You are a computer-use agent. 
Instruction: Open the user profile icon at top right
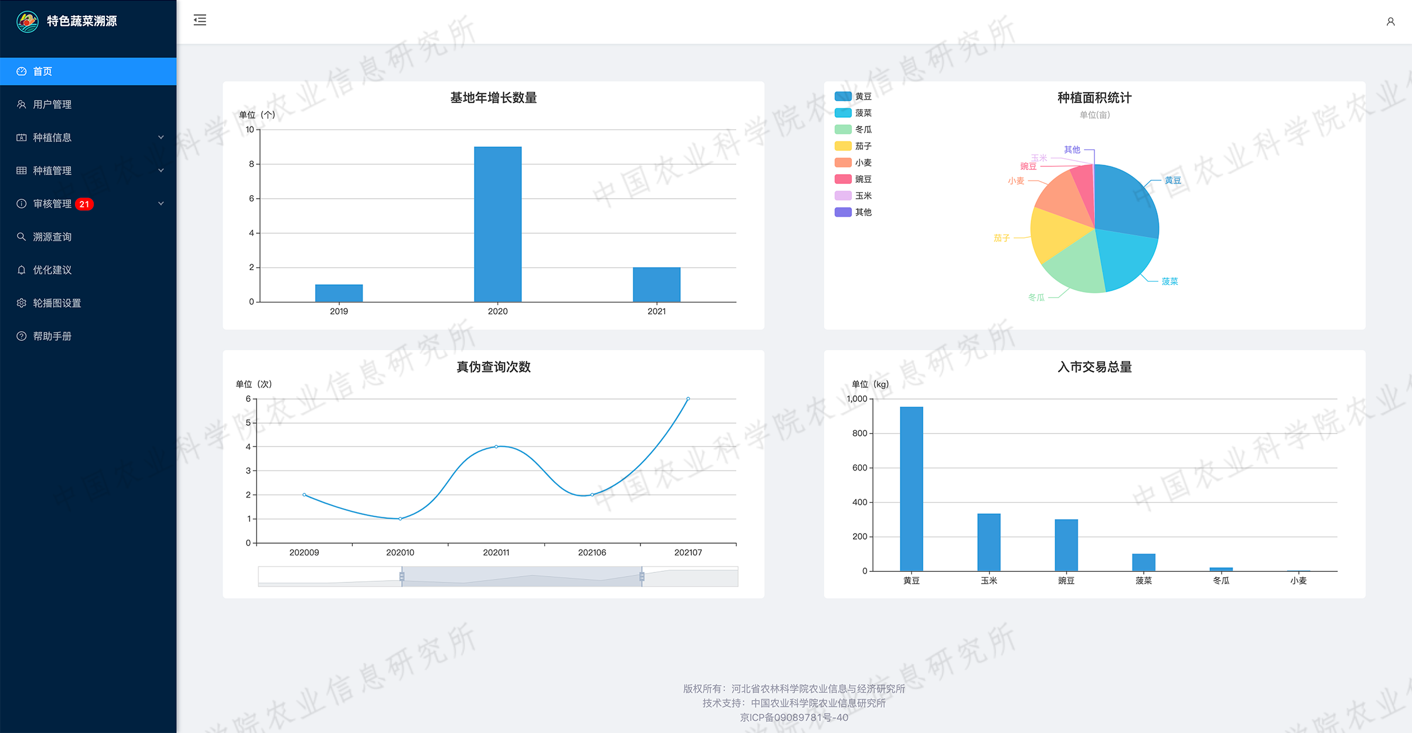[x=1390, y=22]
